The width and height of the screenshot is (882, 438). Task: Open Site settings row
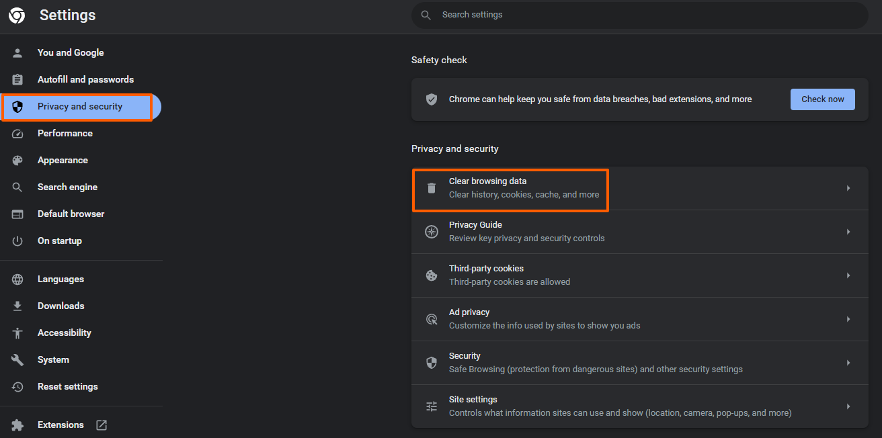640,406
